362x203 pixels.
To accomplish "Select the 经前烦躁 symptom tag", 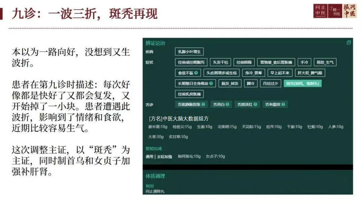I will (x=244, y=62).
